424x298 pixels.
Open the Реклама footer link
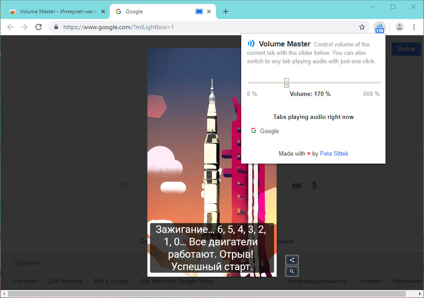pos(25,281)
